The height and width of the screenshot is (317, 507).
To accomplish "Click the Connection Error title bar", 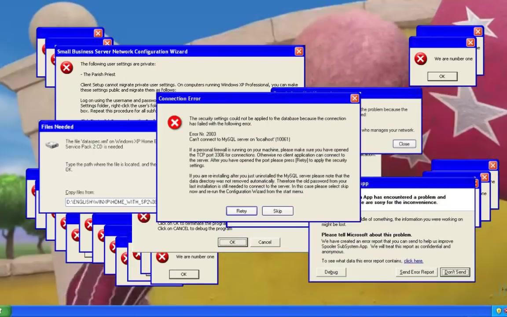I will [258, 99].
